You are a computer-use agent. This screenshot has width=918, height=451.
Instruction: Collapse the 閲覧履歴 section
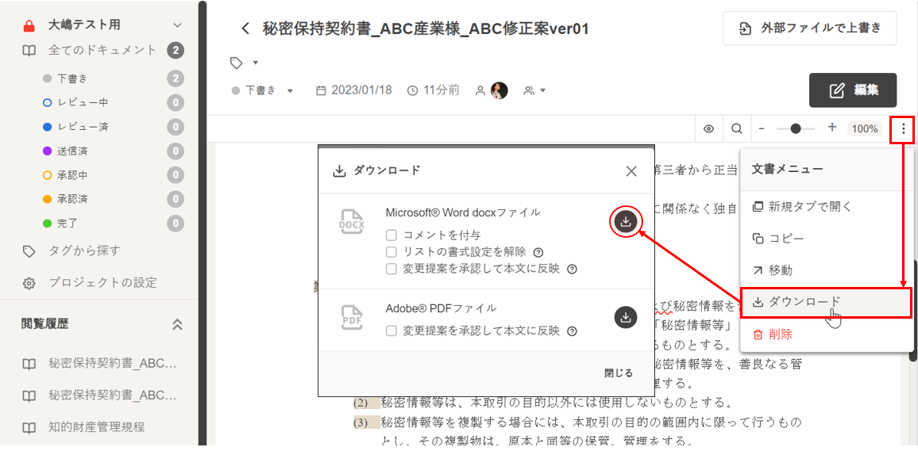177,324
